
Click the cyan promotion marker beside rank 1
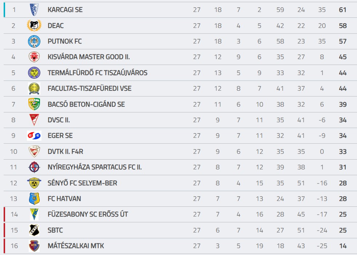(4, 10)
